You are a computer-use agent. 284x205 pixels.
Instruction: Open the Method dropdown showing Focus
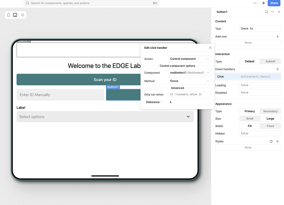tap(189, 81)
